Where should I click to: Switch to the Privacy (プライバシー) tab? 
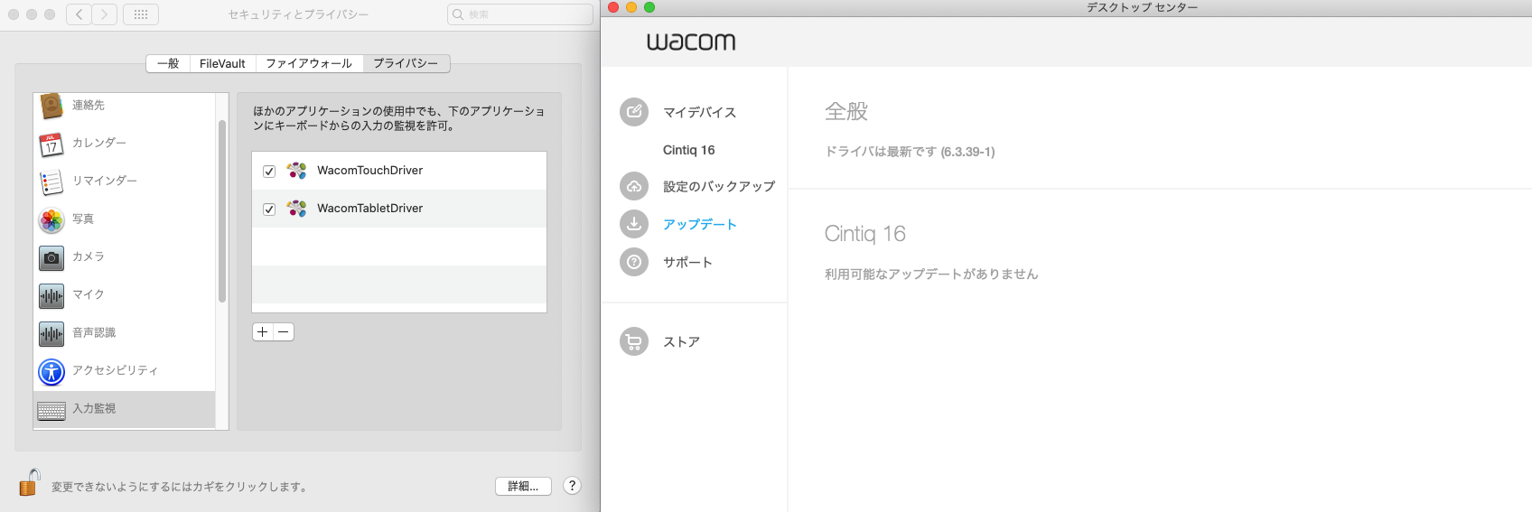[x=406, y=63]
